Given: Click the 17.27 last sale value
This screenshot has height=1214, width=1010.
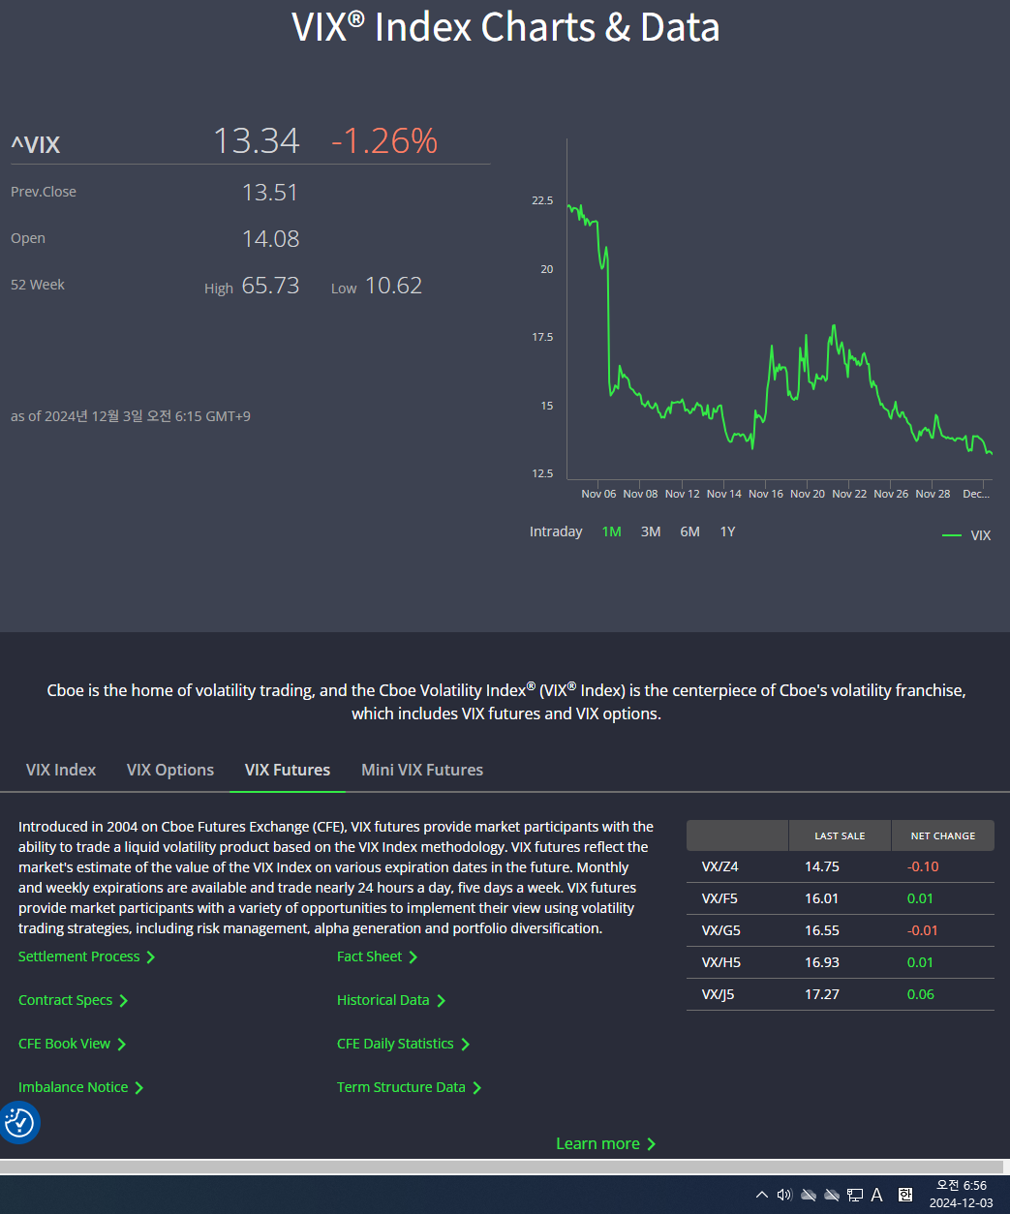Looking at the screenshot, I should pos(822,994).
